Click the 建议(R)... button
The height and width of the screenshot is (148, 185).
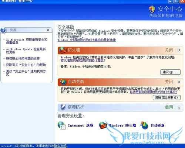pos(170,72)
